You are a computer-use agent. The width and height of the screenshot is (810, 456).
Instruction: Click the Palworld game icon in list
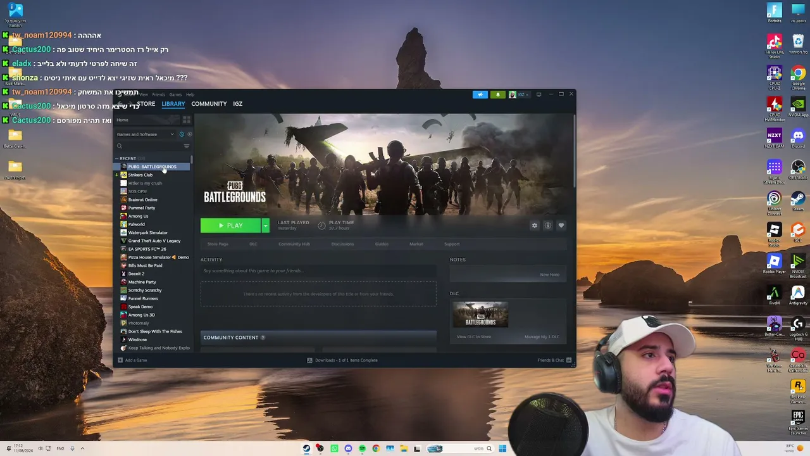[x=123, y=224]
